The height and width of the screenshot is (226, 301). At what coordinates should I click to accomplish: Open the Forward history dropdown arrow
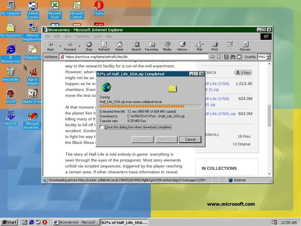79,46
